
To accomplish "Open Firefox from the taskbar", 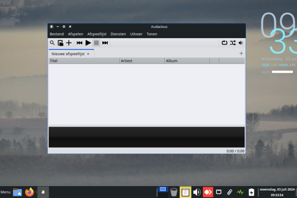I will 30,192.
